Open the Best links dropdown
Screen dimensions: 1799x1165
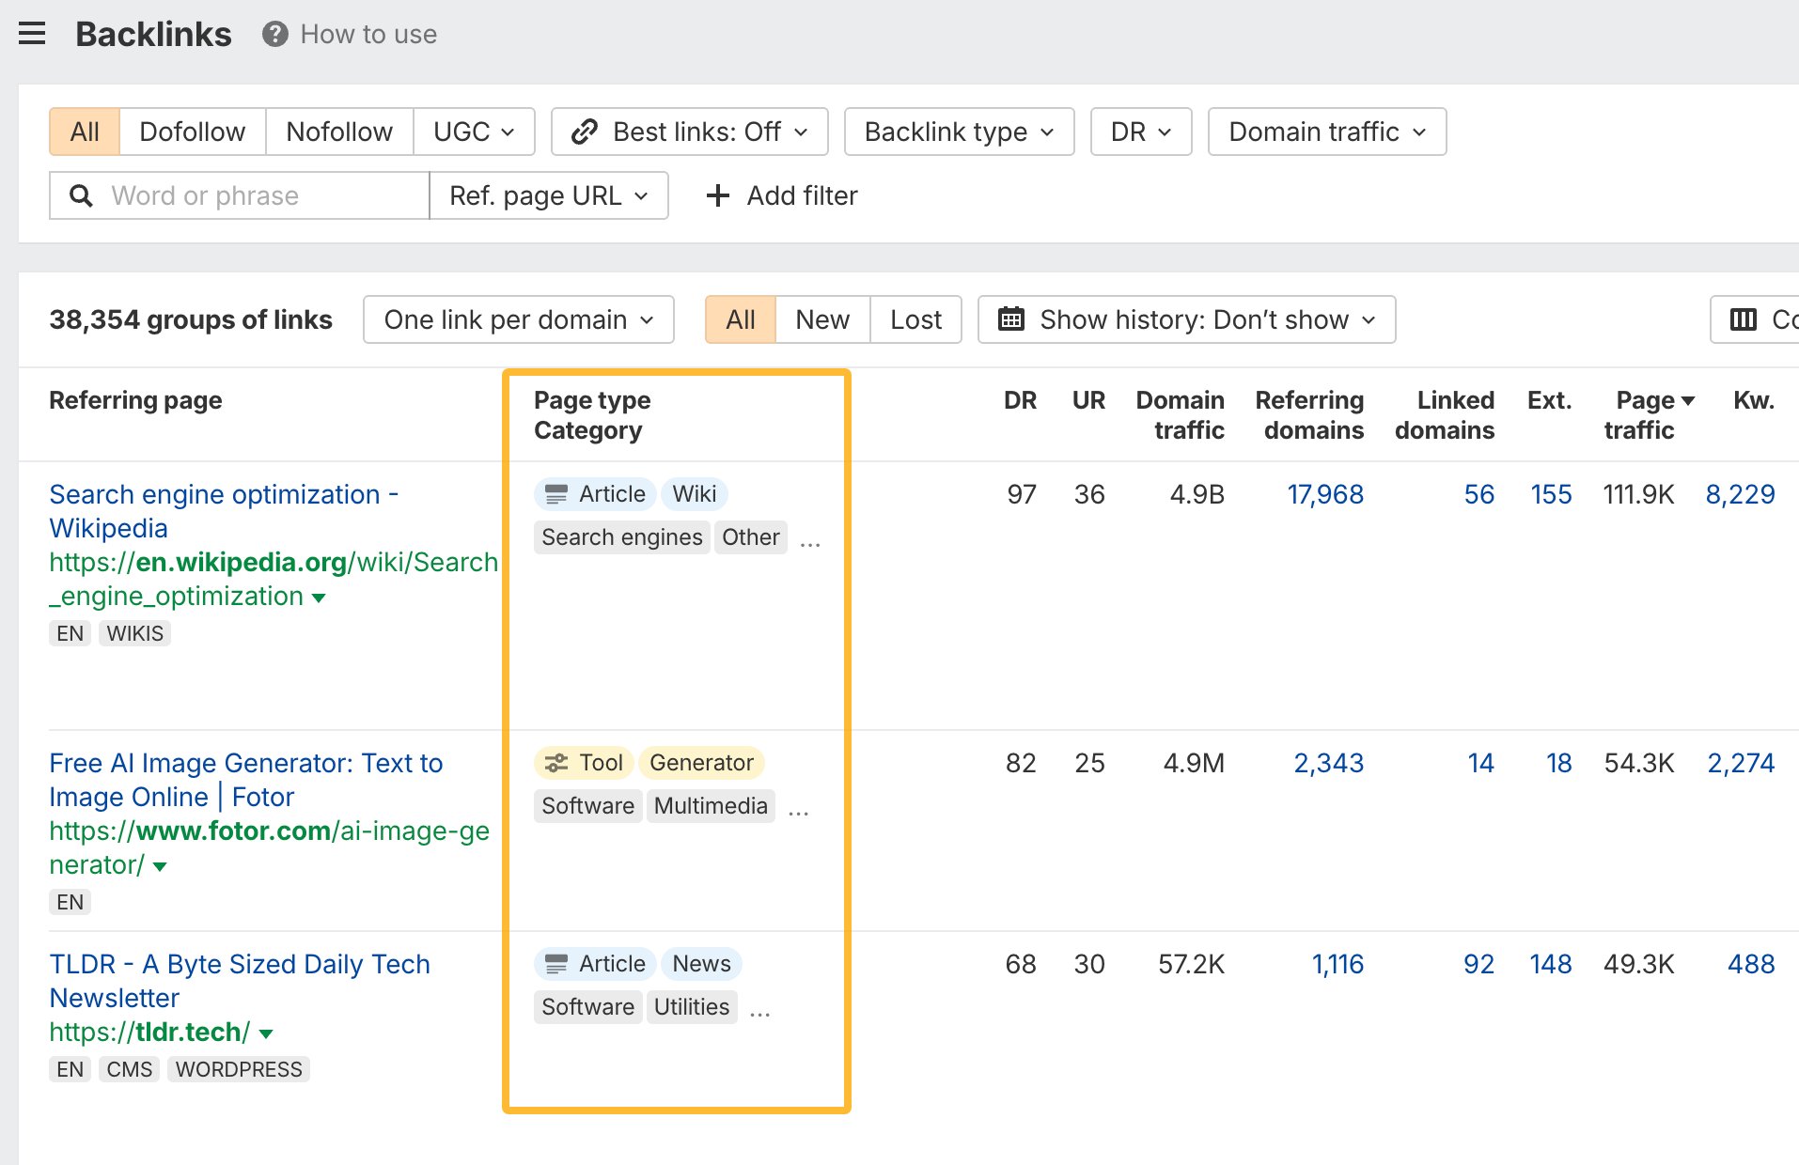[x=689, y=132]
